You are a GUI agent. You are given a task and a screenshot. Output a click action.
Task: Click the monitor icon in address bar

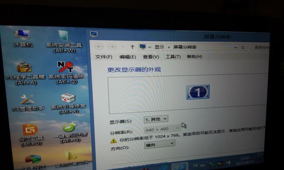click(x=143, y=47)
